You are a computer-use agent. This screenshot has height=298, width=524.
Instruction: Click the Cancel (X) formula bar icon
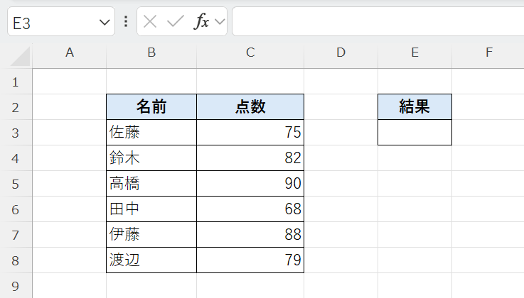[150, 21]
